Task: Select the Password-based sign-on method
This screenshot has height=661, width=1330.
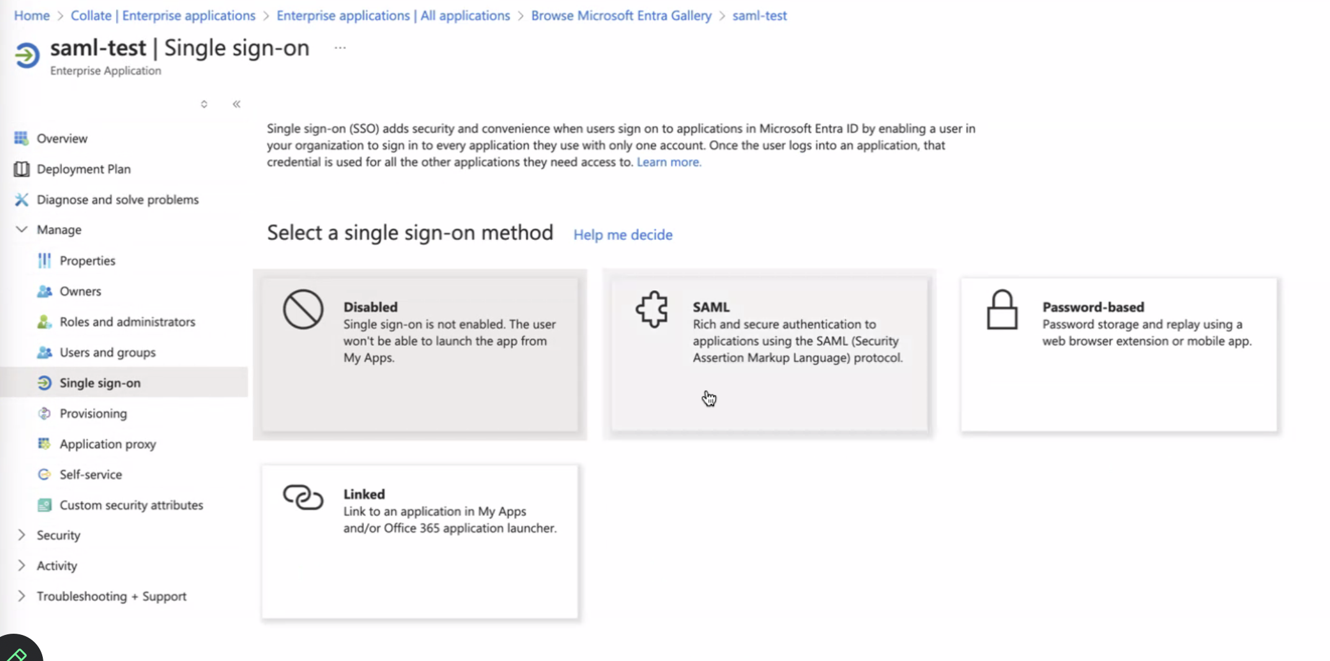Action: 1118,355
